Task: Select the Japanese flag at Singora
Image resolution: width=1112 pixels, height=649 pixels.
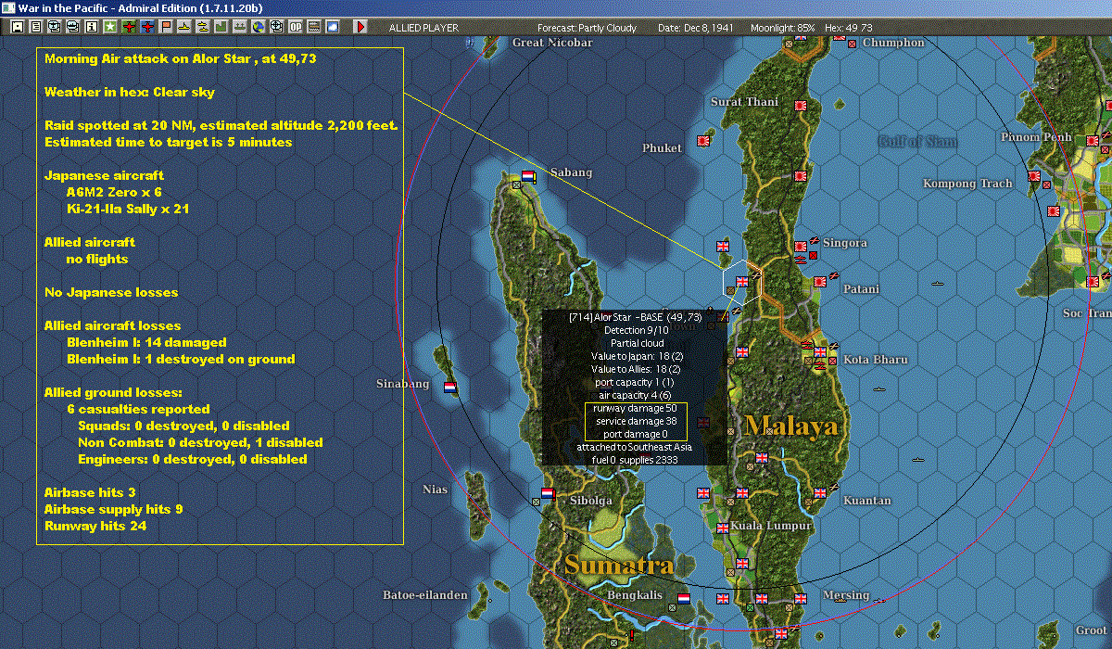Action: point(801,247)
